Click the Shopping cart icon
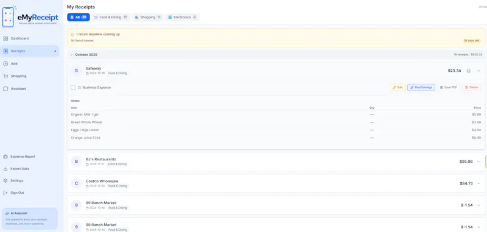This screenshot has height=232, width=487. pos(5,76)
